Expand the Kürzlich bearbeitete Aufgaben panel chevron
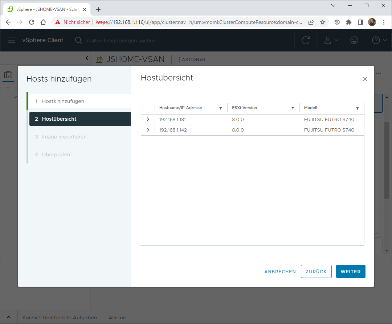This screenshot has height=324, width=392. click(x=9, y=317)
